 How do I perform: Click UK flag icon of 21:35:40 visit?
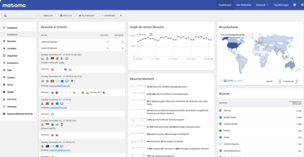[x=47, y=104]
